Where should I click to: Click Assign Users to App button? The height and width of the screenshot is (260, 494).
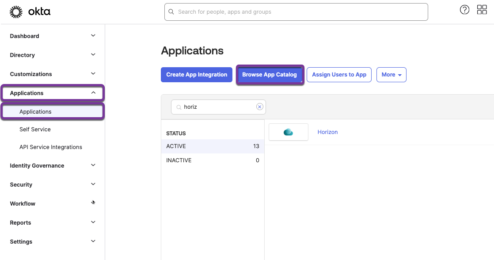339,75
